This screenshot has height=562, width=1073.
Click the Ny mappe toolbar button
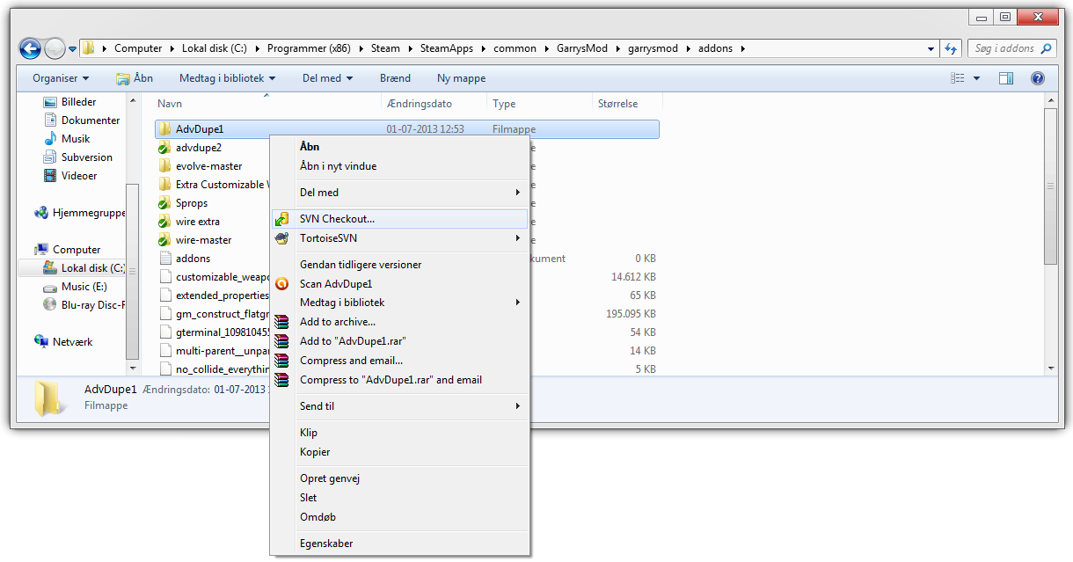461,78
